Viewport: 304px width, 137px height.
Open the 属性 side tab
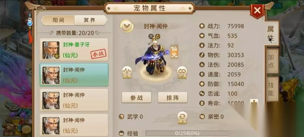[x=271, y=33]
